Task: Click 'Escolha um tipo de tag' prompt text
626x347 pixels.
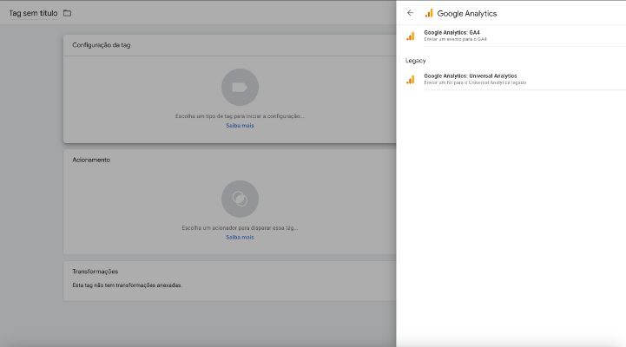Action: pyautogui.click(x=240, y=116)
